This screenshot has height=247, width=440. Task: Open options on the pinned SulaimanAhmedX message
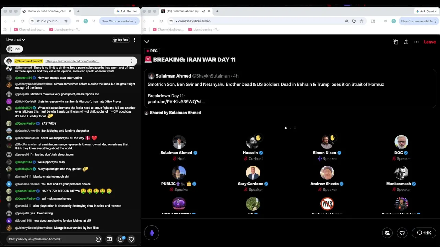[x=132, y=61]
